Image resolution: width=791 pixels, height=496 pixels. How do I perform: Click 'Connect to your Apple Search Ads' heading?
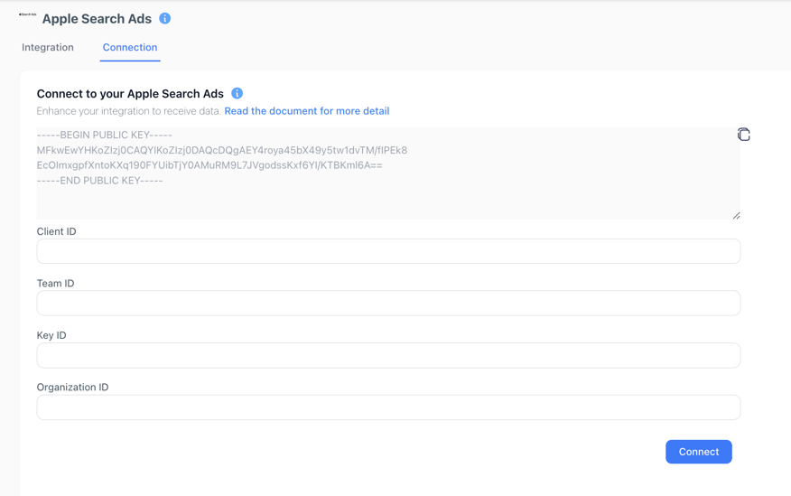click(x=130, y=94)
